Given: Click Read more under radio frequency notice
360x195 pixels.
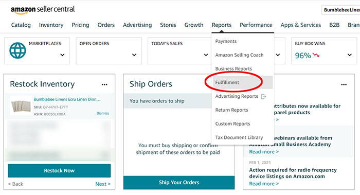Looking at the screenshot, I should point(264,184).
